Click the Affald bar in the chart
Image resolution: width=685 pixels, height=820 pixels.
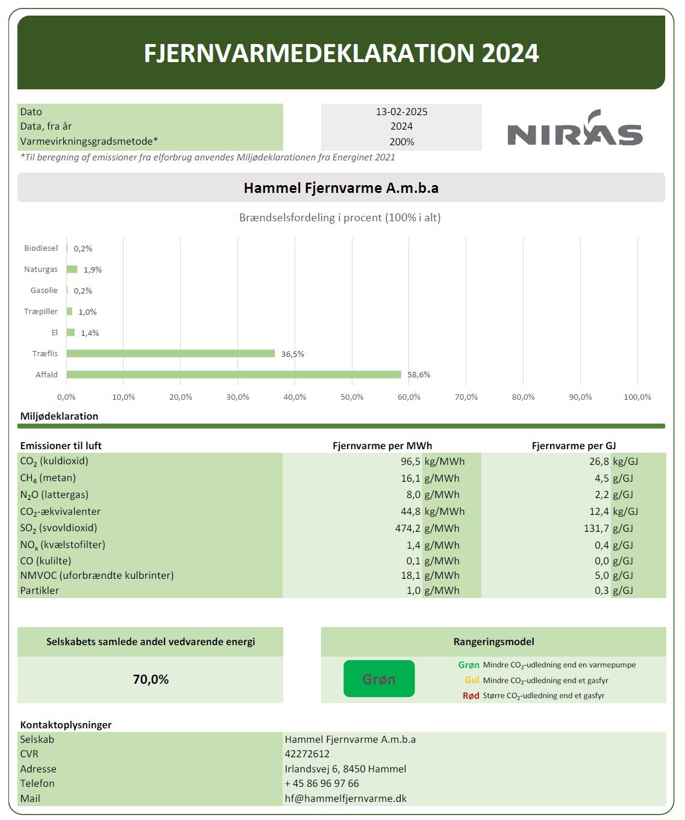(234, 374)
